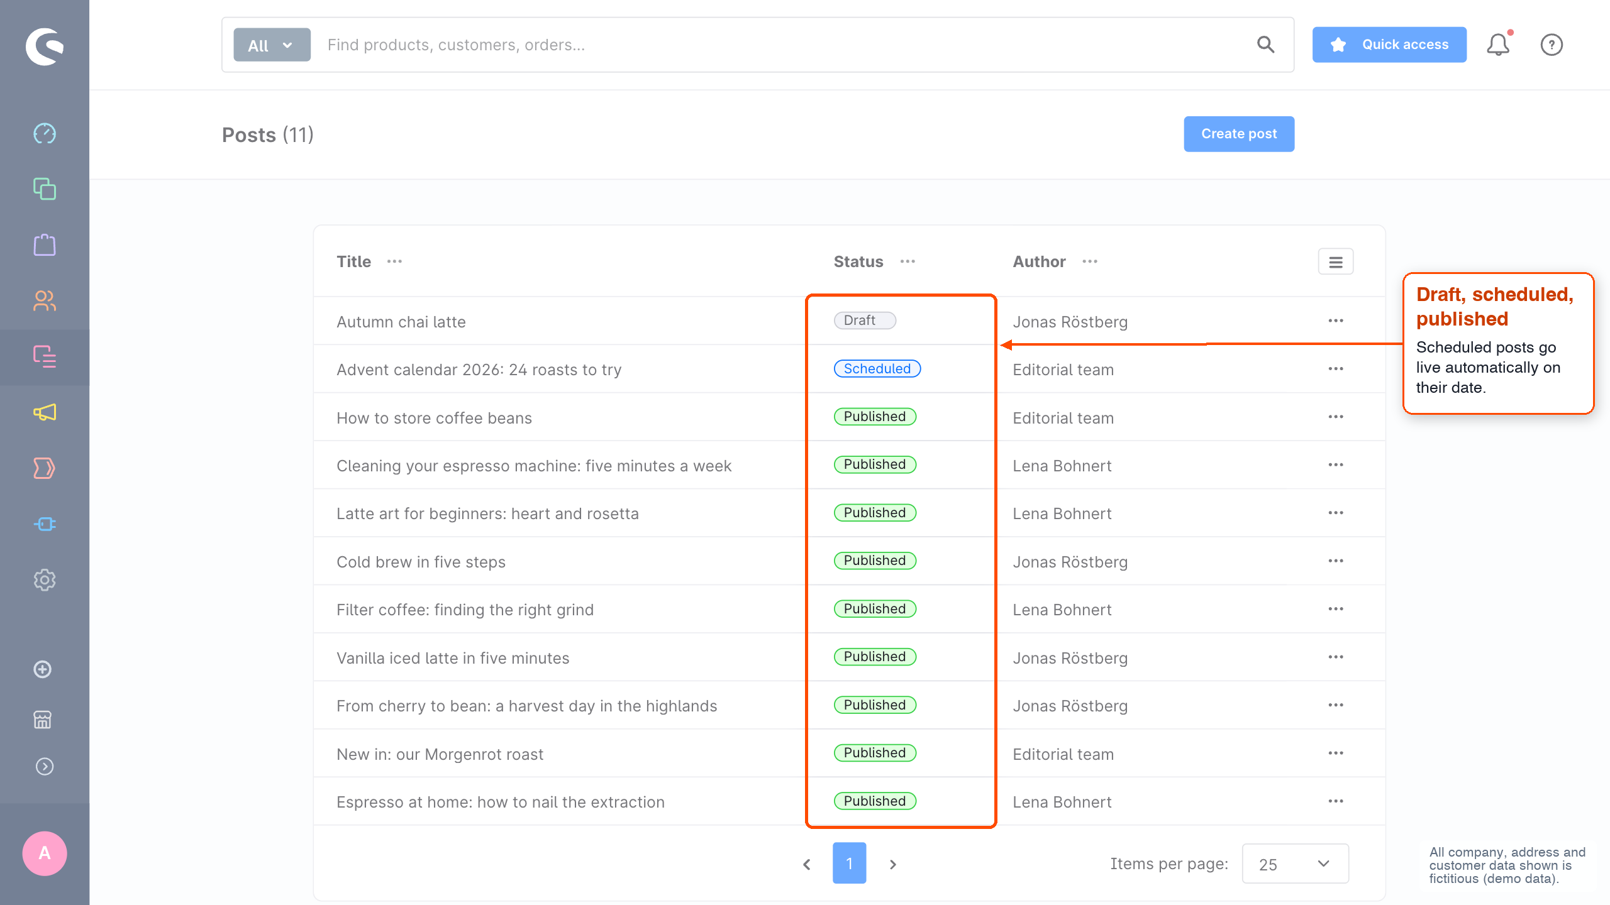Open the Settings gear icon
The width and height of the screenshot is (1610, 905).
click(x=45, y=579)
